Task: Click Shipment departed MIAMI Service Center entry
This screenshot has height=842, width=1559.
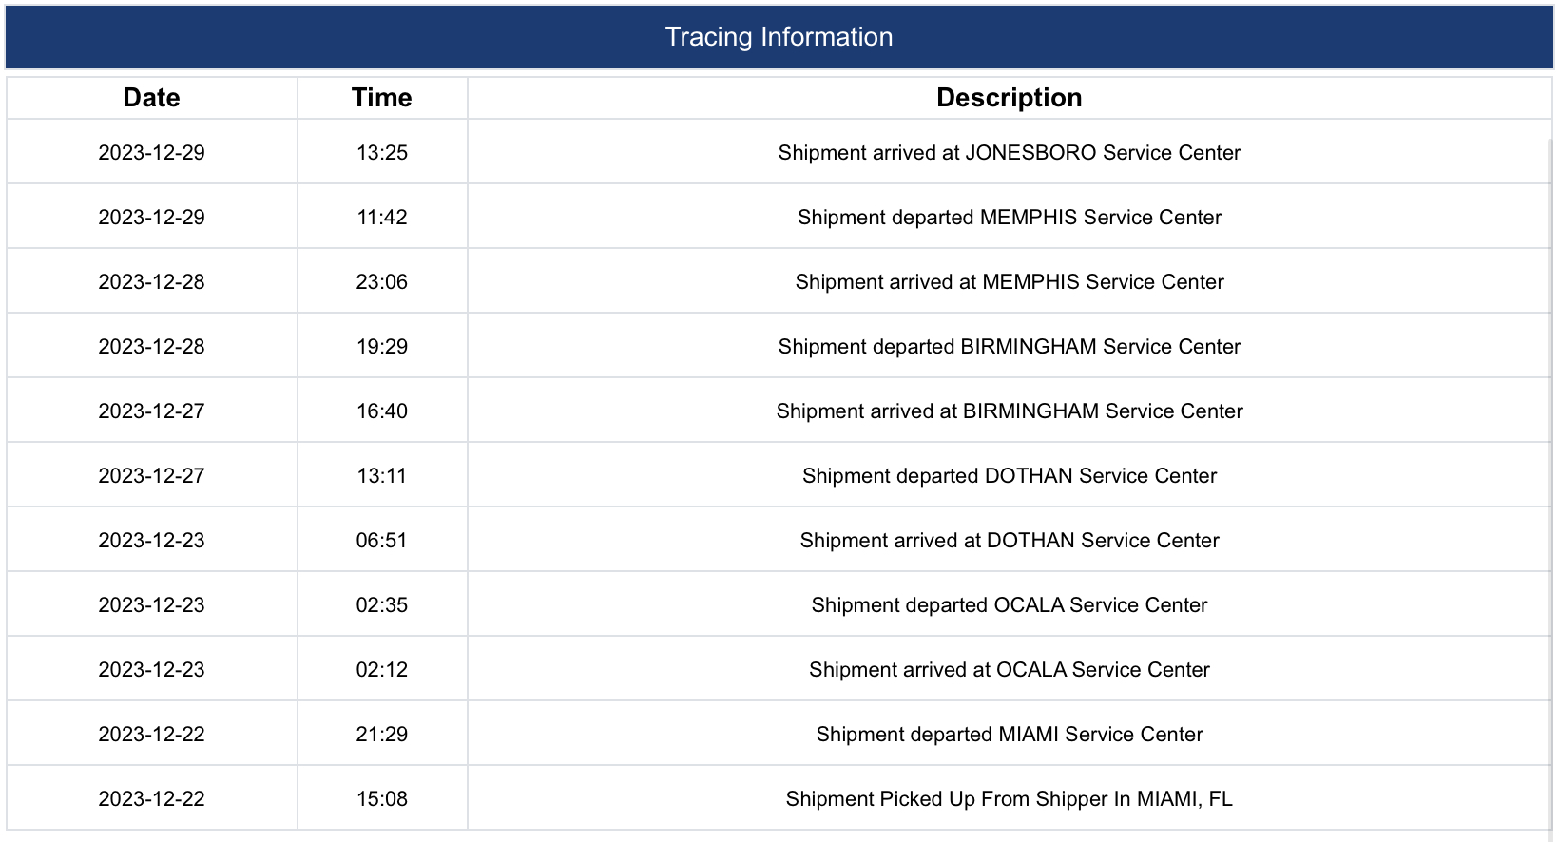Action: pyautogui.click(x=1010, y=735)
